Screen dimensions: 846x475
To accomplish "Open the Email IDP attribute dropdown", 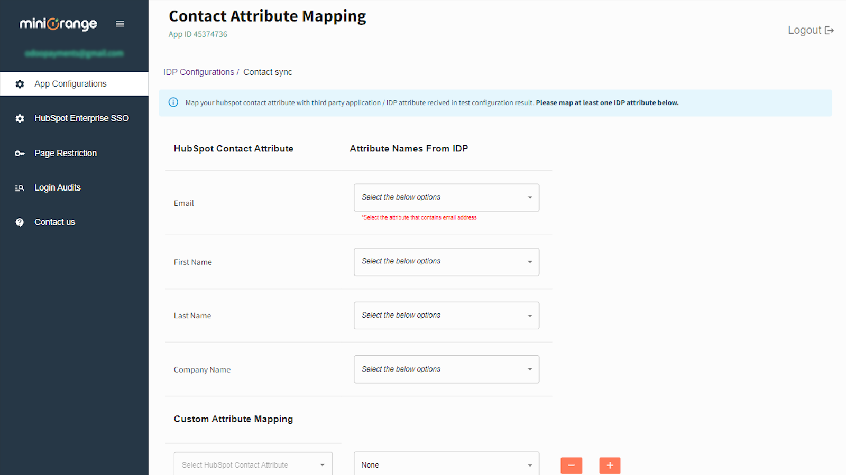I will click(x=446, y=197).
